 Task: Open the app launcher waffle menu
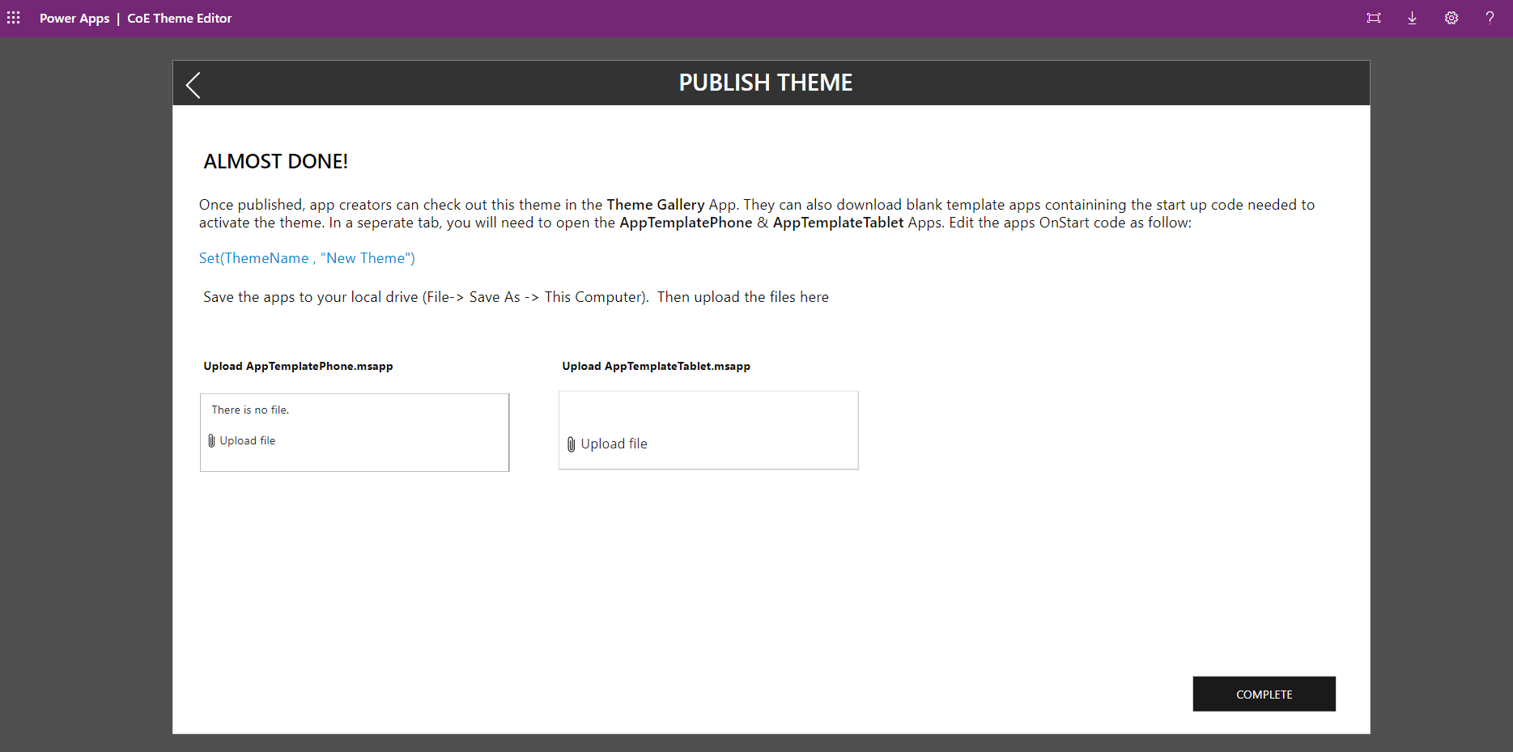(x=14, y=18)
